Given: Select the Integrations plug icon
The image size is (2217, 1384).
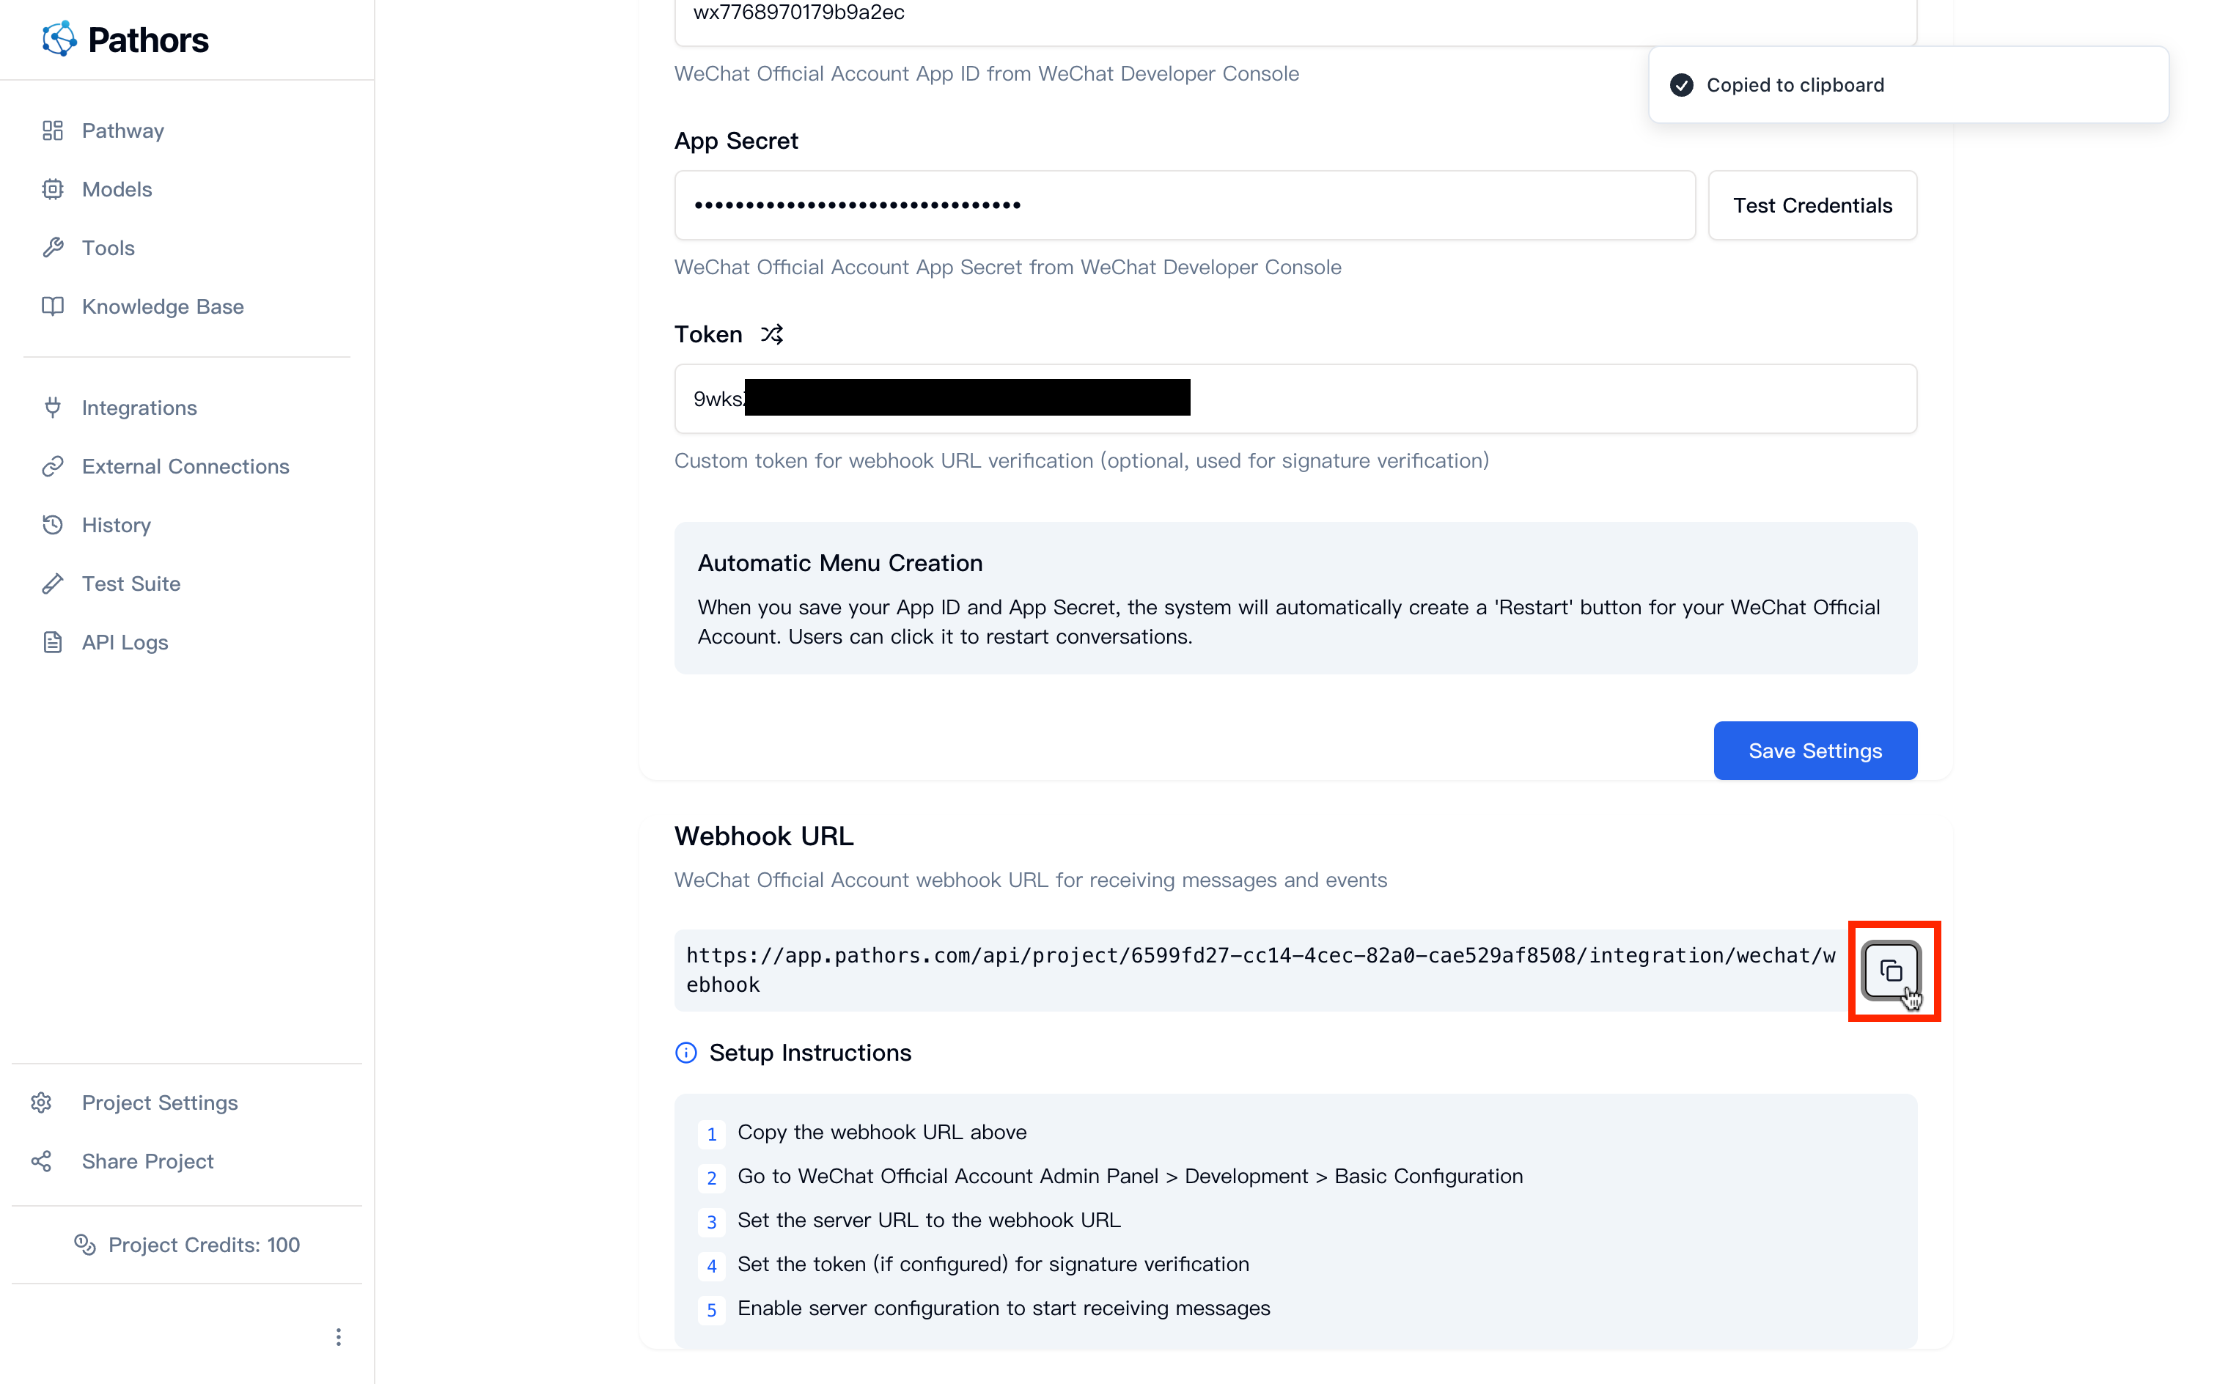Looking at the screenshot, I should 53,408.
